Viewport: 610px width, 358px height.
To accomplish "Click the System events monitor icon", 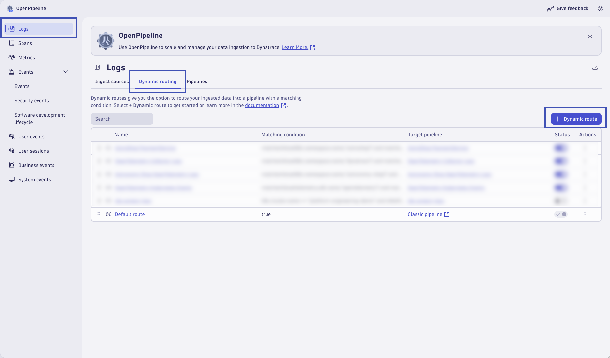I will point(12,179).
